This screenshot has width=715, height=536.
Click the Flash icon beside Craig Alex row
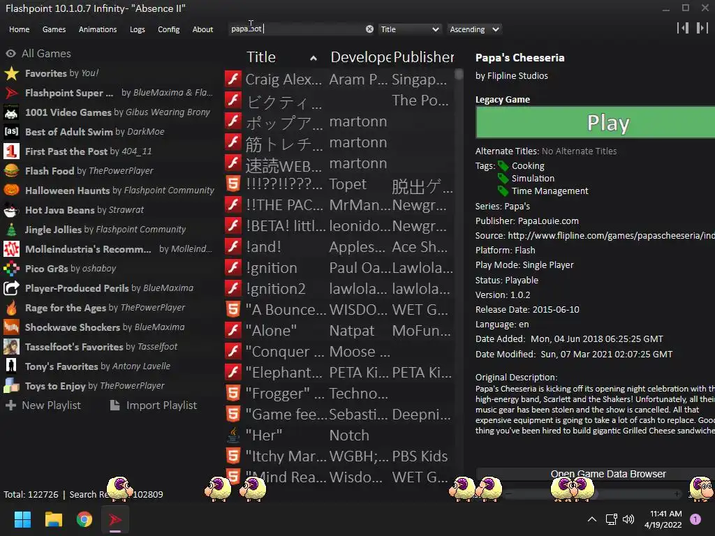pyautogui.click(x=233, y=79)
